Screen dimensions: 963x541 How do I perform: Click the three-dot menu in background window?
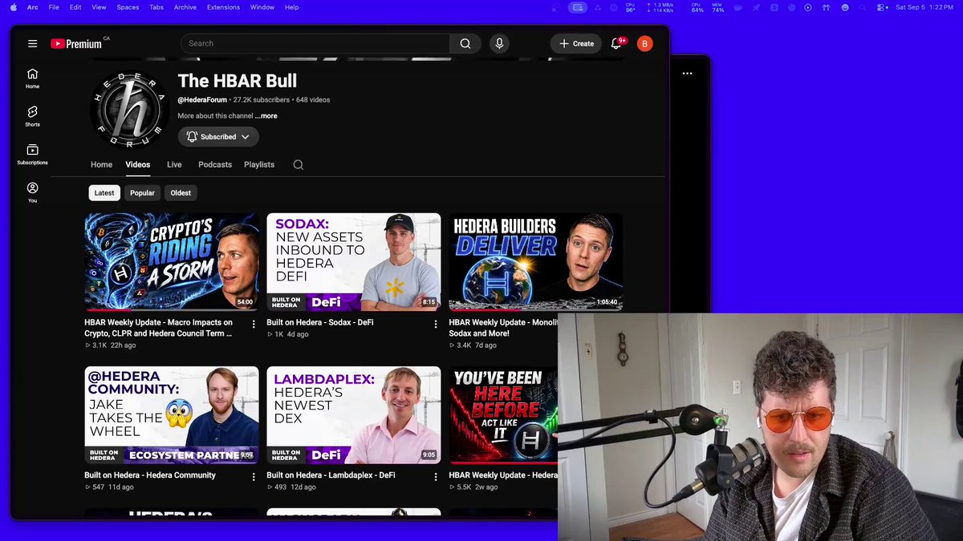point(687,73)
